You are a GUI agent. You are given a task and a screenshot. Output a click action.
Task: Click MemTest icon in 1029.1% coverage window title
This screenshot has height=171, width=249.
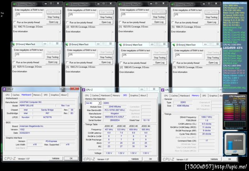pyautogui.click(x=13, y=44)
